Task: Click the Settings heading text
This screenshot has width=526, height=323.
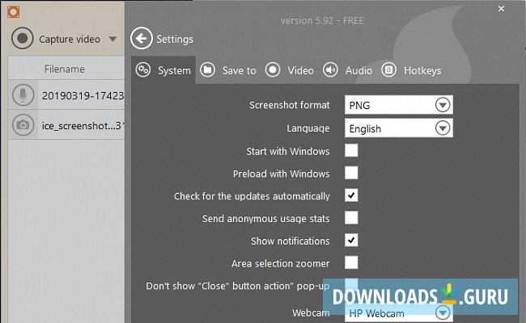Action: (175, 39)
